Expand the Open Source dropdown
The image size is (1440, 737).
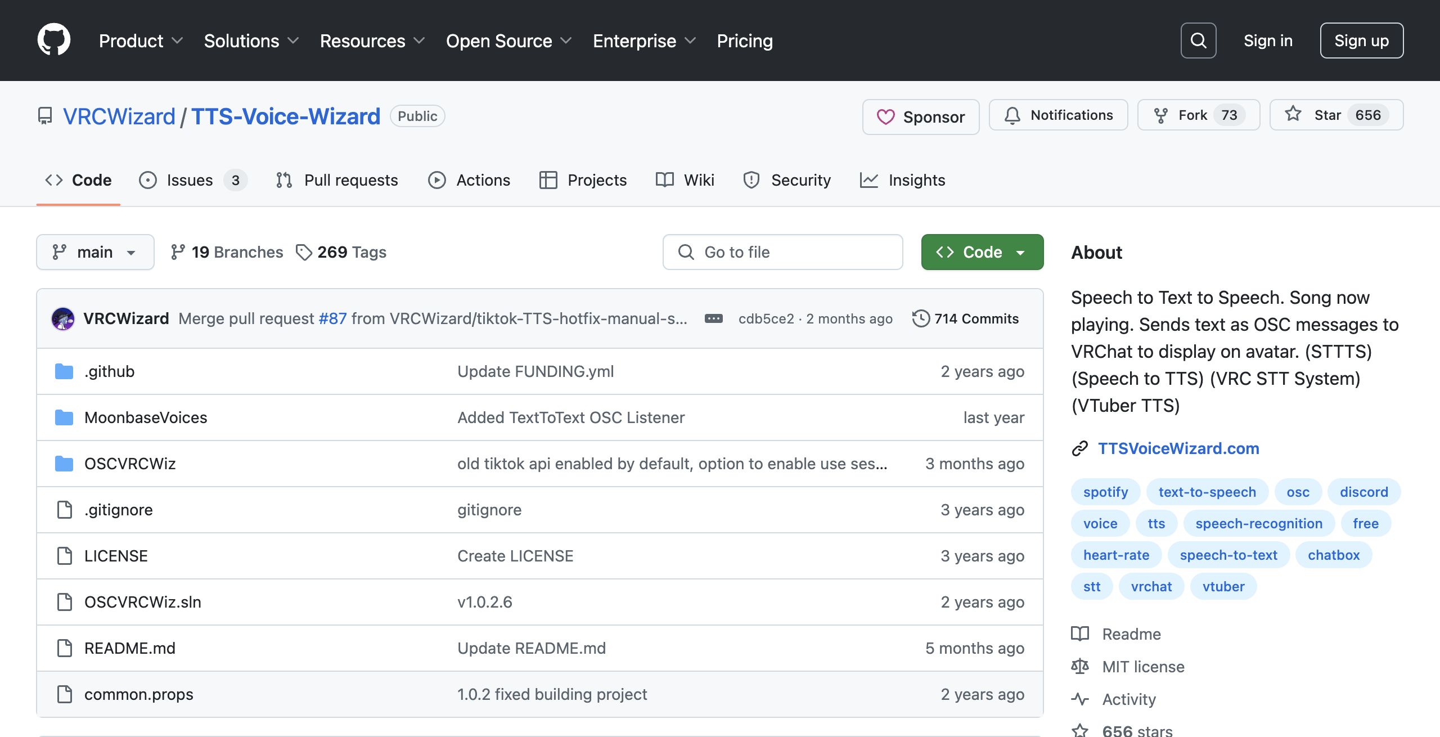(x=508, y=41)
